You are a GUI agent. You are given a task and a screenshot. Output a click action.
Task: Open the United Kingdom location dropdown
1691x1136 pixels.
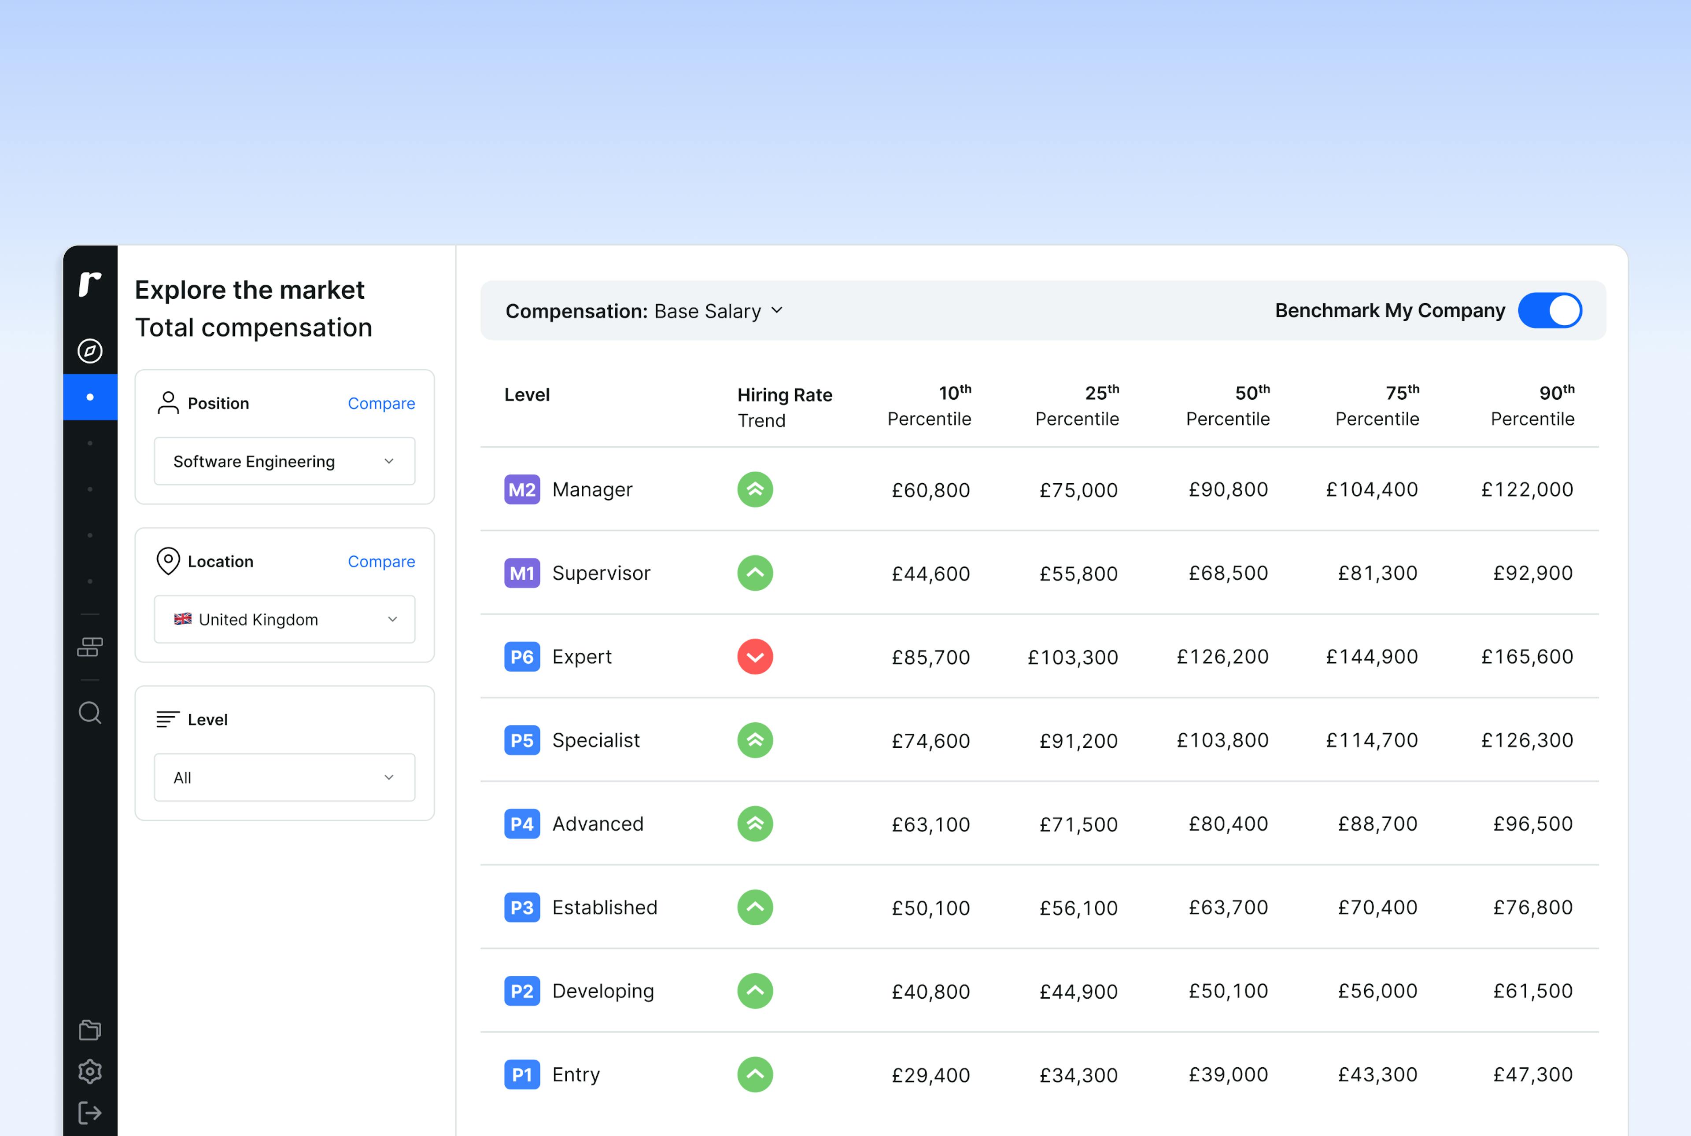[284, 619]
